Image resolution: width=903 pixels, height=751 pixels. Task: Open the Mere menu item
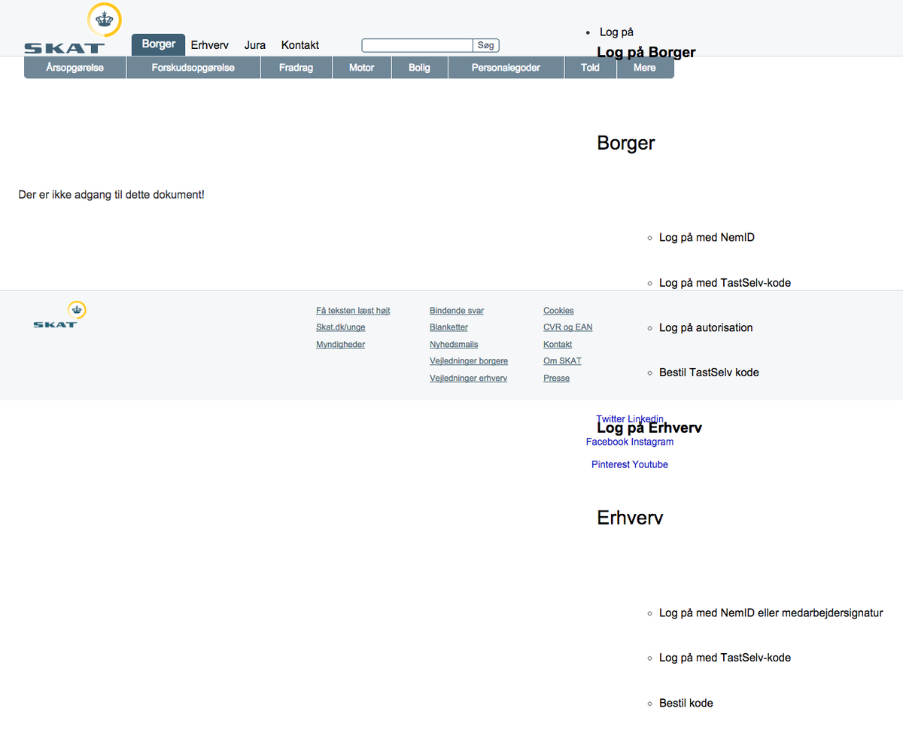[645, 68]
